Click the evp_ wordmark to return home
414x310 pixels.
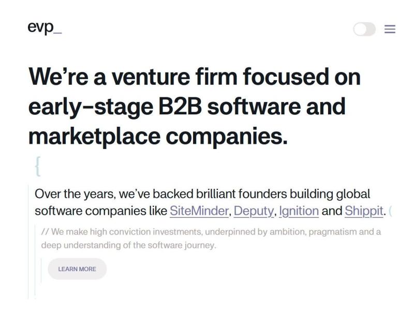(45, 29)
